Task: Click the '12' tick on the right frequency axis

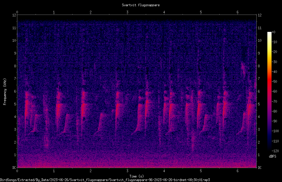Action: coord(260,15)
